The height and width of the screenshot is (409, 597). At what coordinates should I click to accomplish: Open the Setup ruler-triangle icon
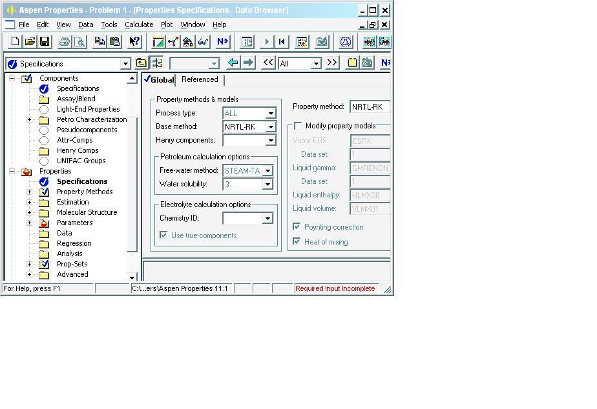(158, 41)
